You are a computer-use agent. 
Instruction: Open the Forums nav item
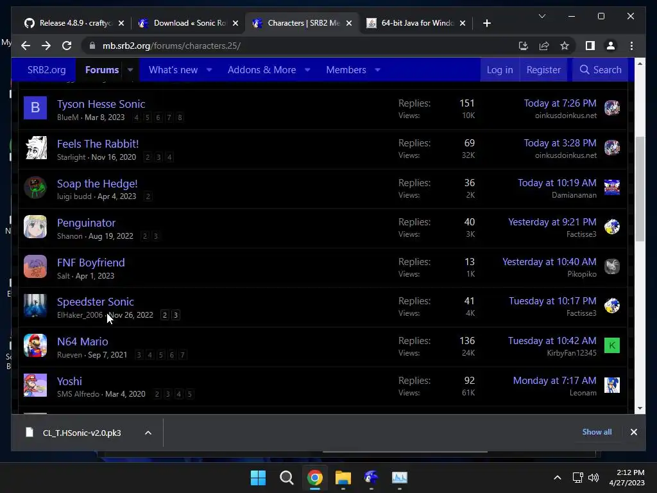102,69
